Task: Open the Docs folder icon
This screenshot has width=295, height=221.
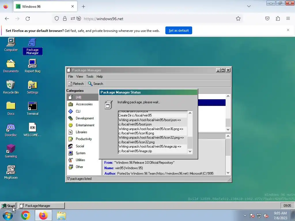Action: click(x=11, y=108)
